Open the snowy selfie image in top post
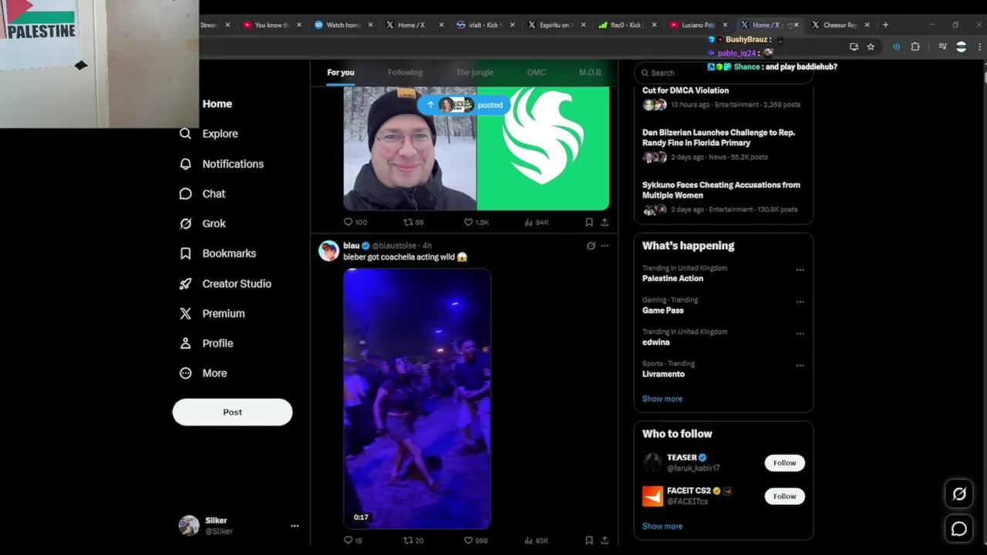The height and width of the screenshot is (555, 987). [x=409, y=148]
